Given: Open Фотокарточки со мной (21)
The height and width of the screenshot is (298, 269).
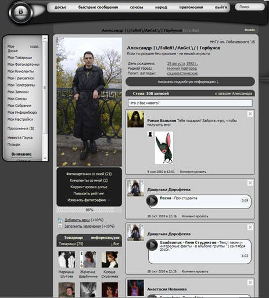Looking at the screenshot, I should (89, 174).
